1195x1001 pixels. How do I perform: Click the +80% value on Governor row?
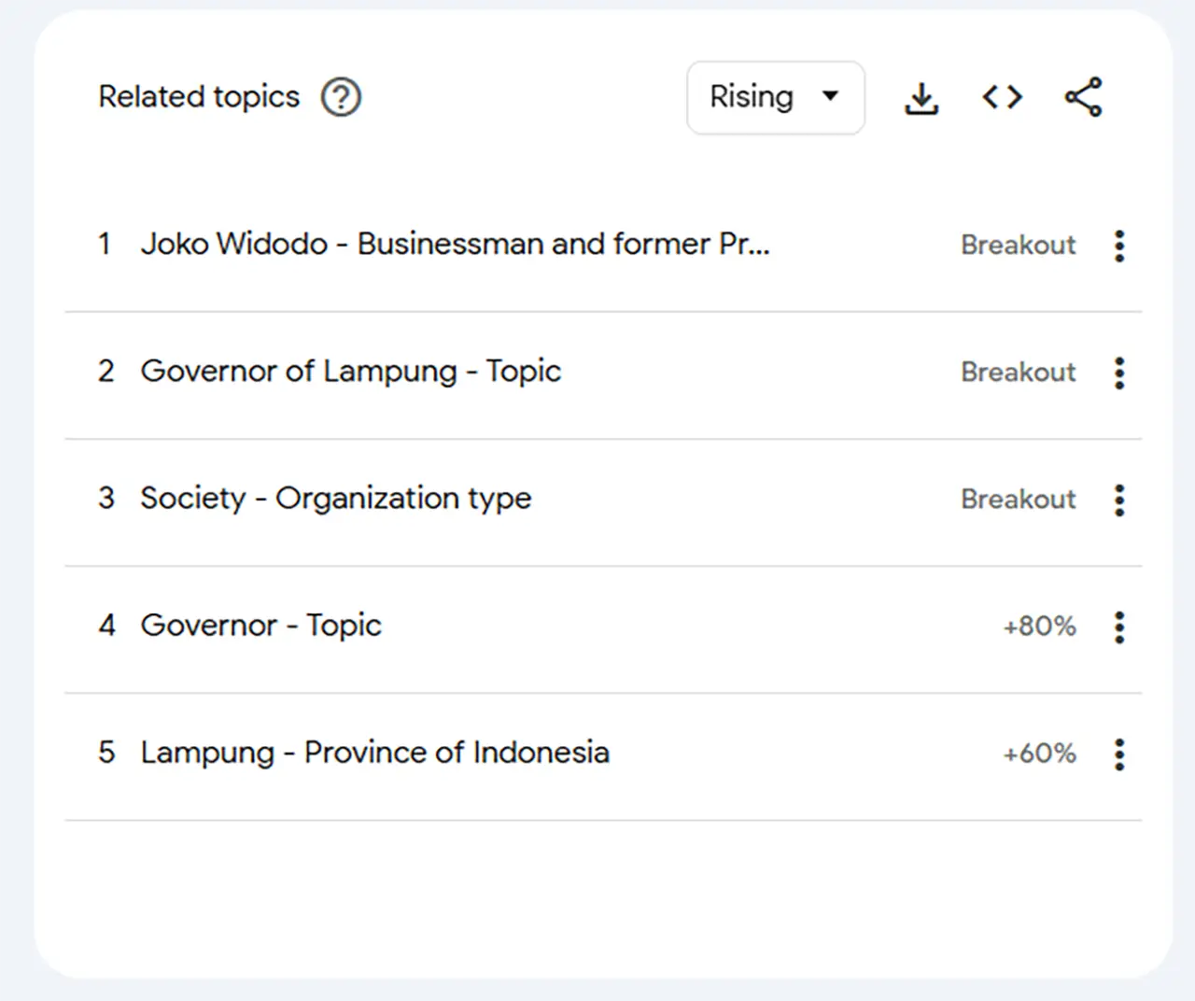tap(1039, 627)
